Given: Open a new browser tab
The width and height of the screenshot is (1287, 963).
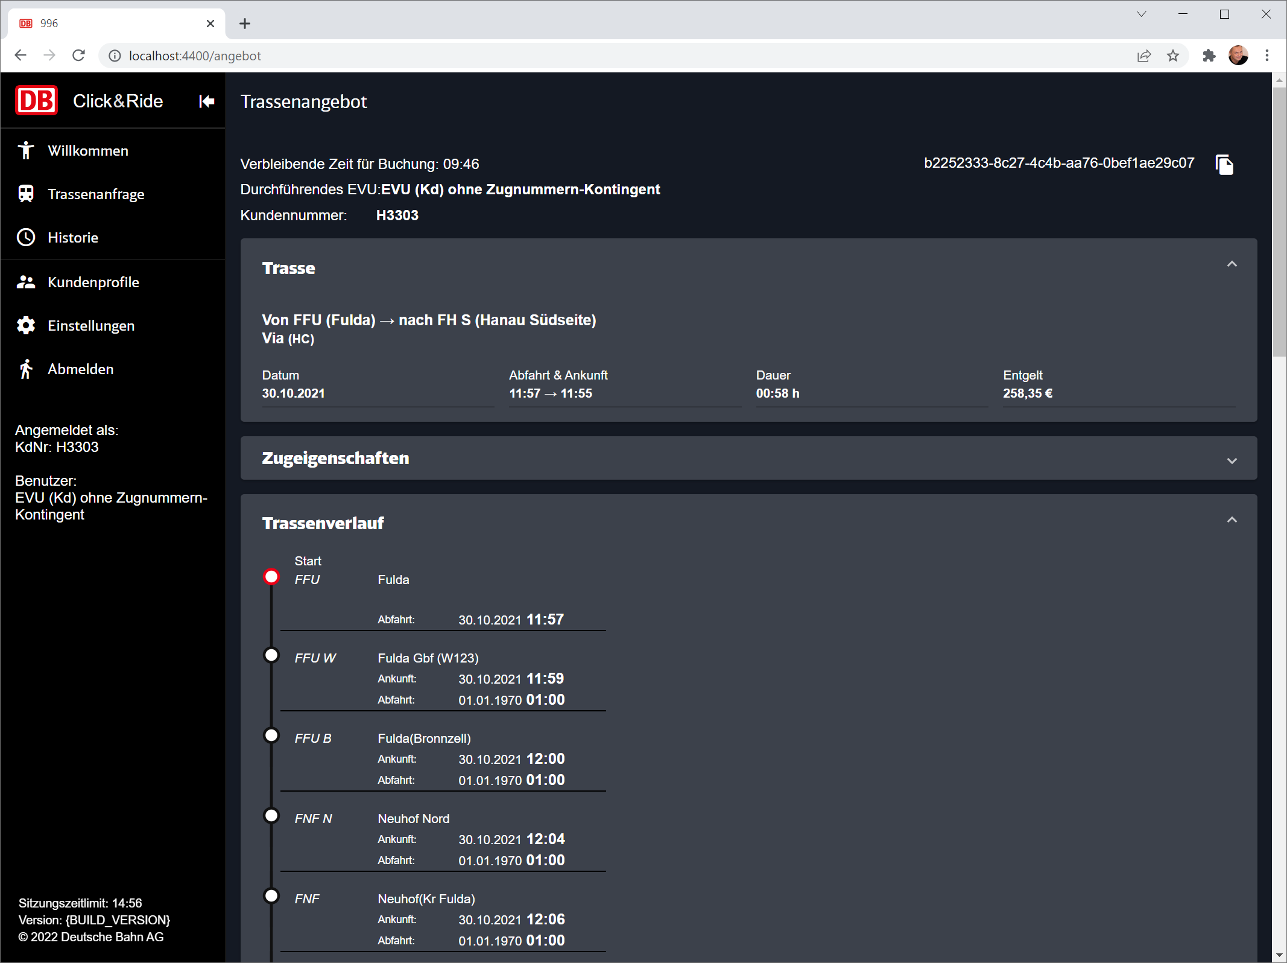Looking at the screenshot, I should click(x=244, y=24).
